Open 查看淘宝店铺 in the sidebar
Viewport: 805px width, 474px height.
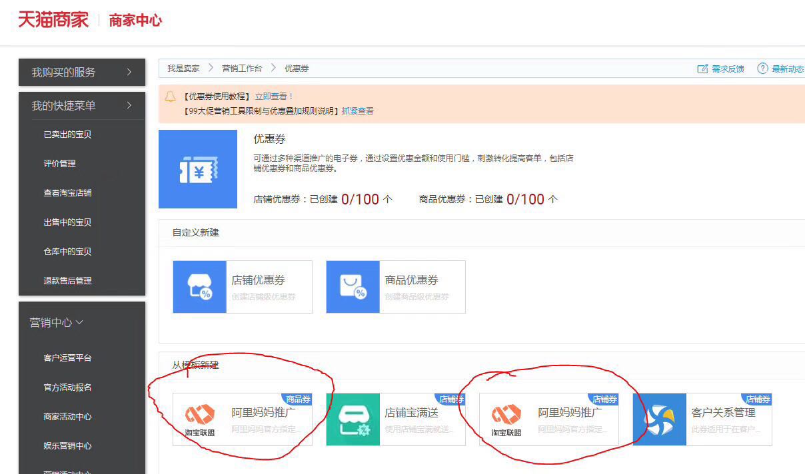67,193
